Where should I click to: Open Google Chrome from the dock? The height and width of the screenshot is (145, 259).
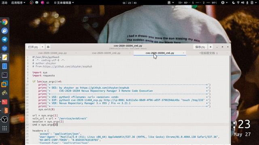pyautogui.click(x=4, y=22)
